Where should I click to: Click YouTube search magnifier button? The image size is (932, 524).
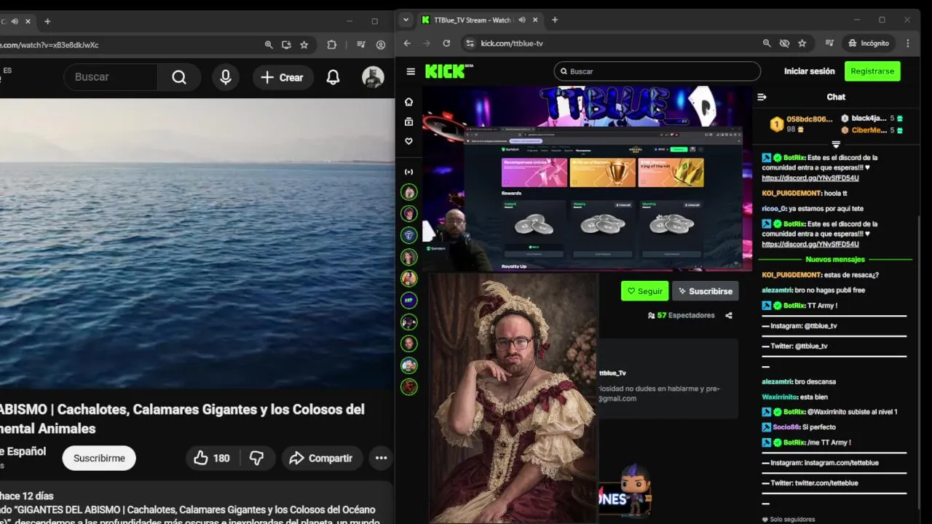[x=179, y=77]
